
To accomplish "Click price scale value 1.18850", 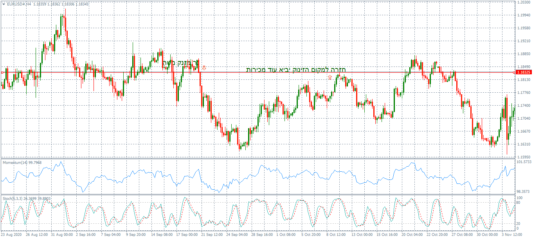I will pos(524,54).
